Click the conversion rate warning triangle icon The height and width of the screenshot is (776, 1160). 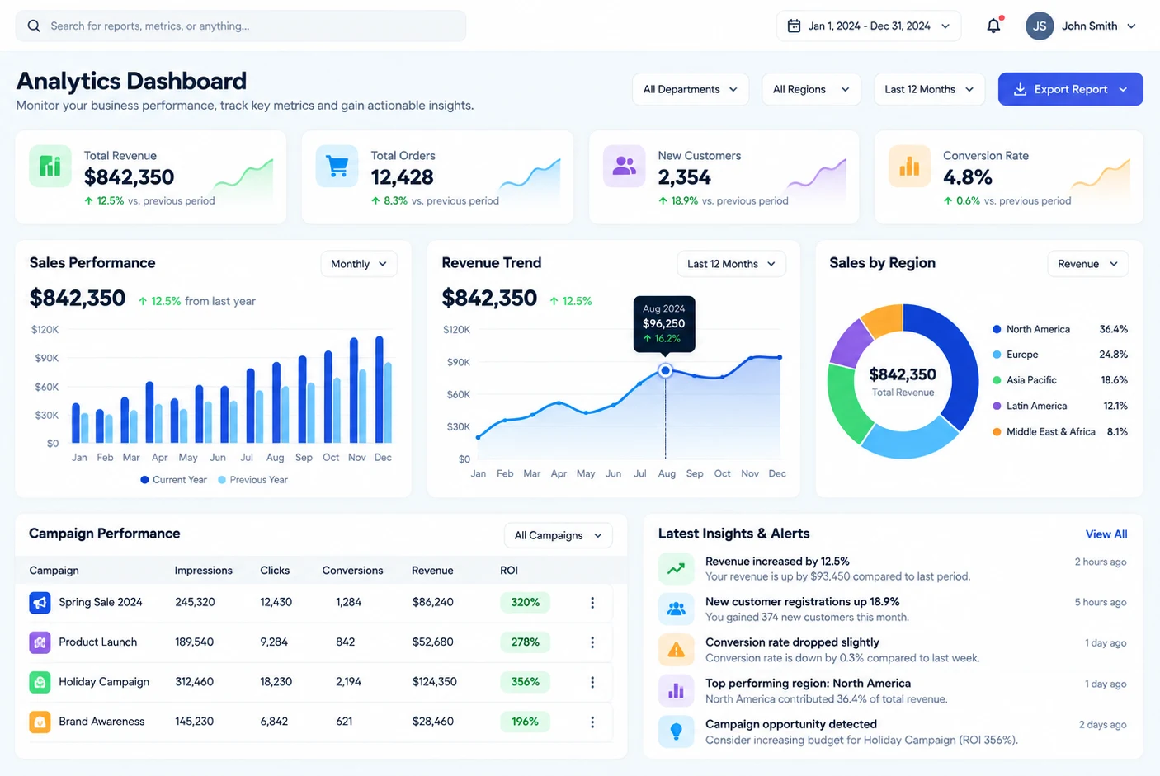pos(676,650)
